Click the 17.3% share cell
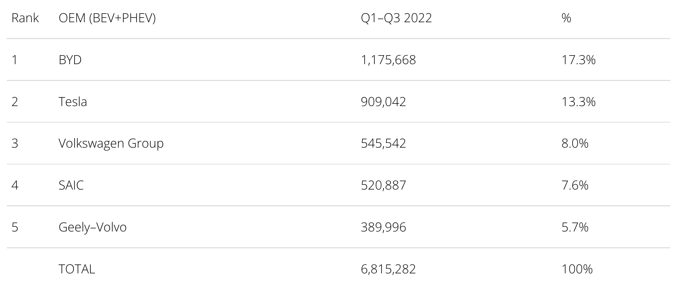 click(x=578, y=60)
